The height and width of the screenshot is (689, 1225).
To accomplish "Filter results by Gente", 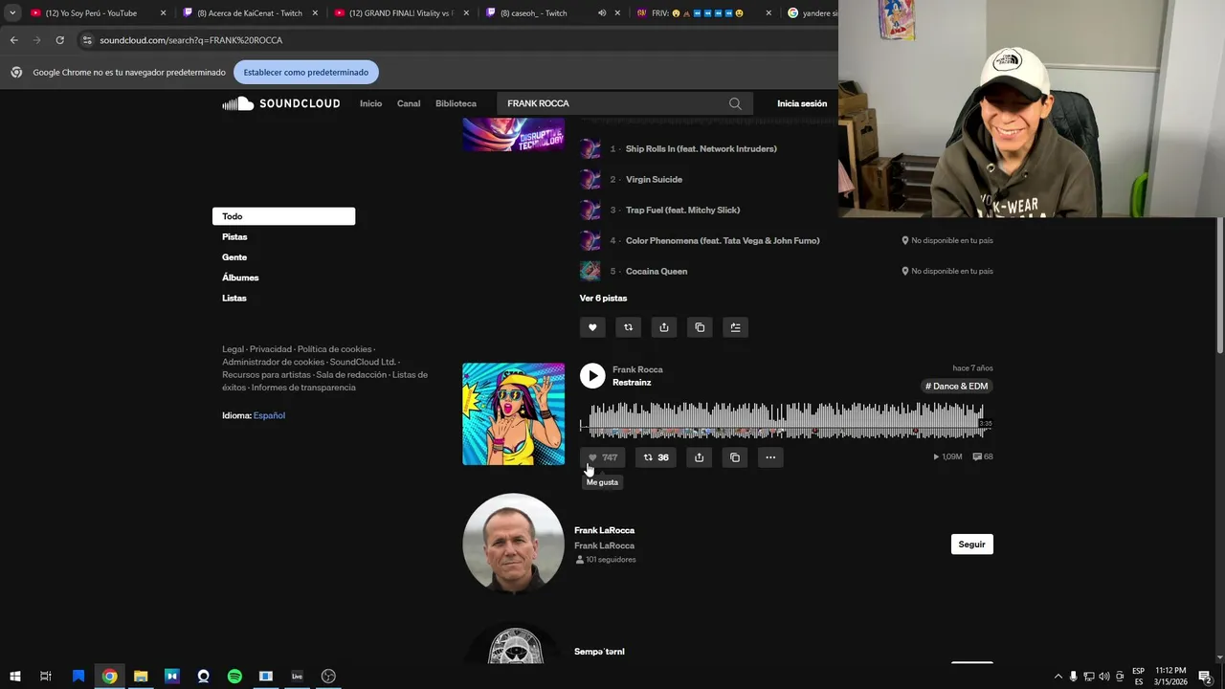I will coord(234,257).
